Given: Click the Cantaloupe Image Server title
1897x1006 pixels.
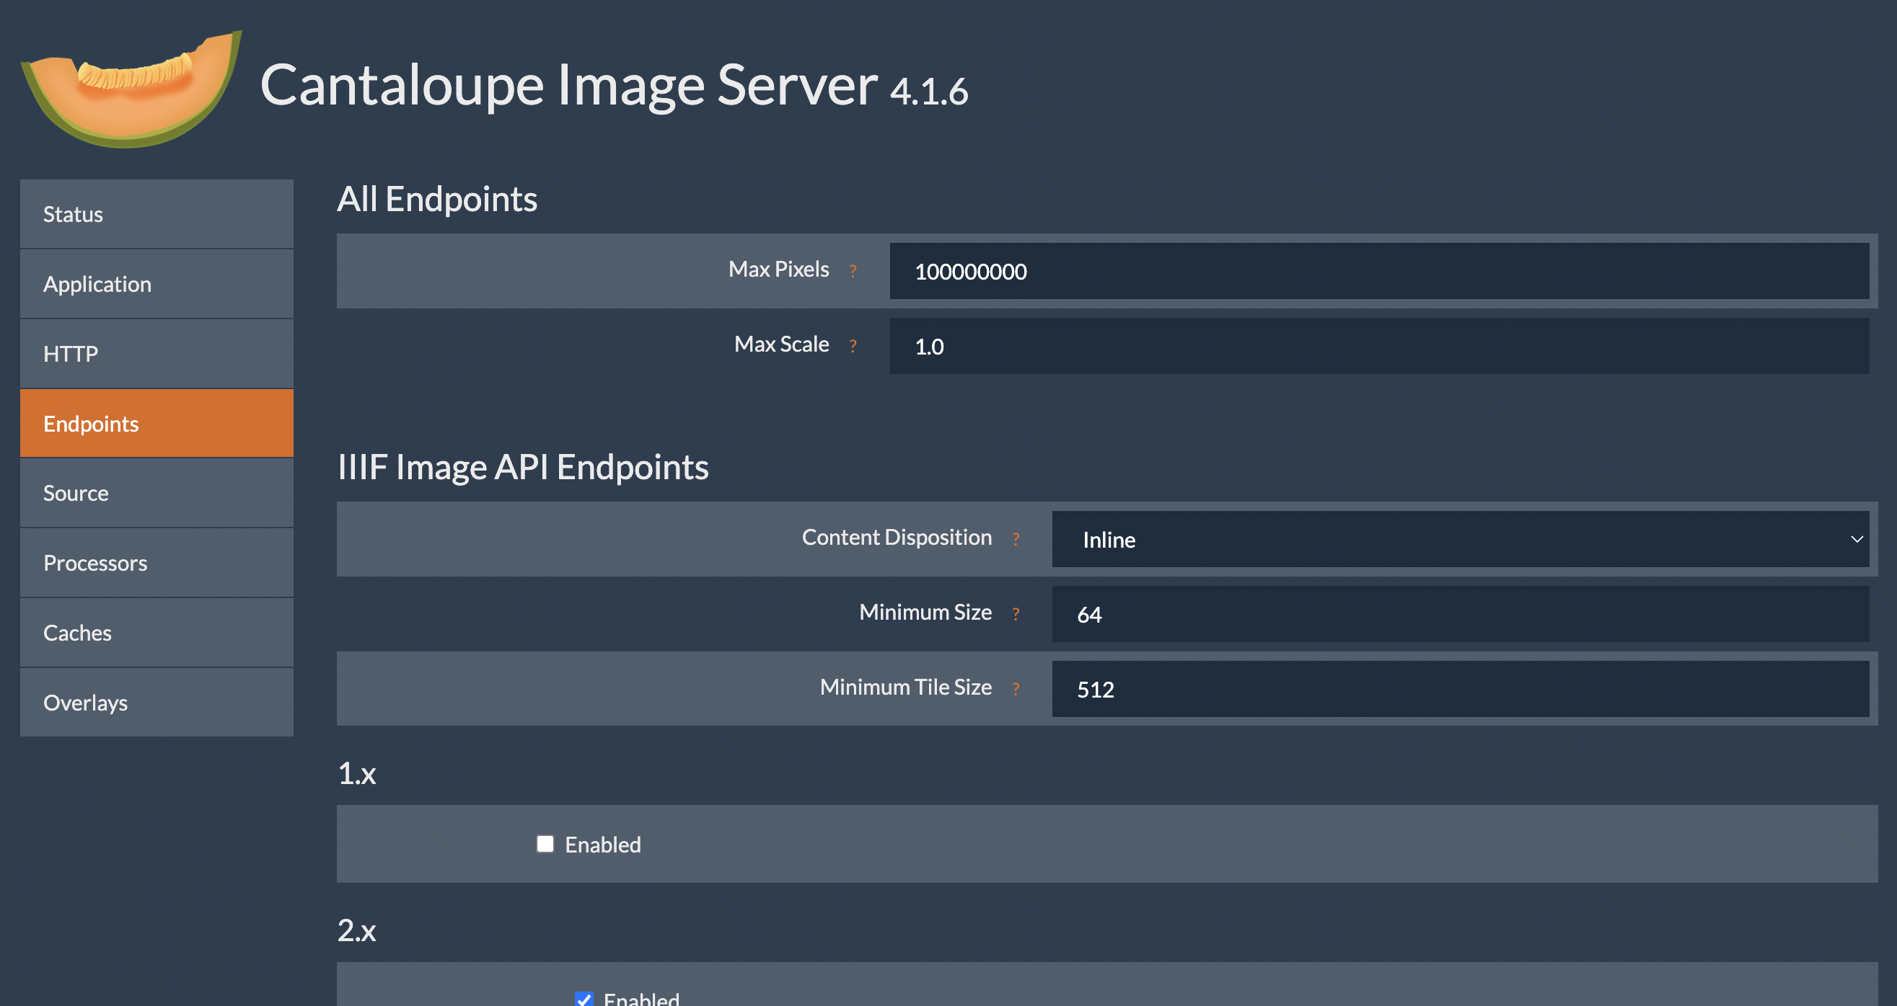Looking at the screenshot, I should click(568, 86).
